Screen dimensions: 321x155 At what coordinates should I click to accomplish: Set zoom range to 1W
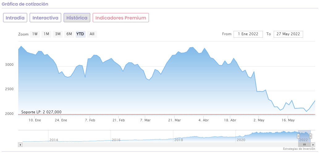pos(35,34)
